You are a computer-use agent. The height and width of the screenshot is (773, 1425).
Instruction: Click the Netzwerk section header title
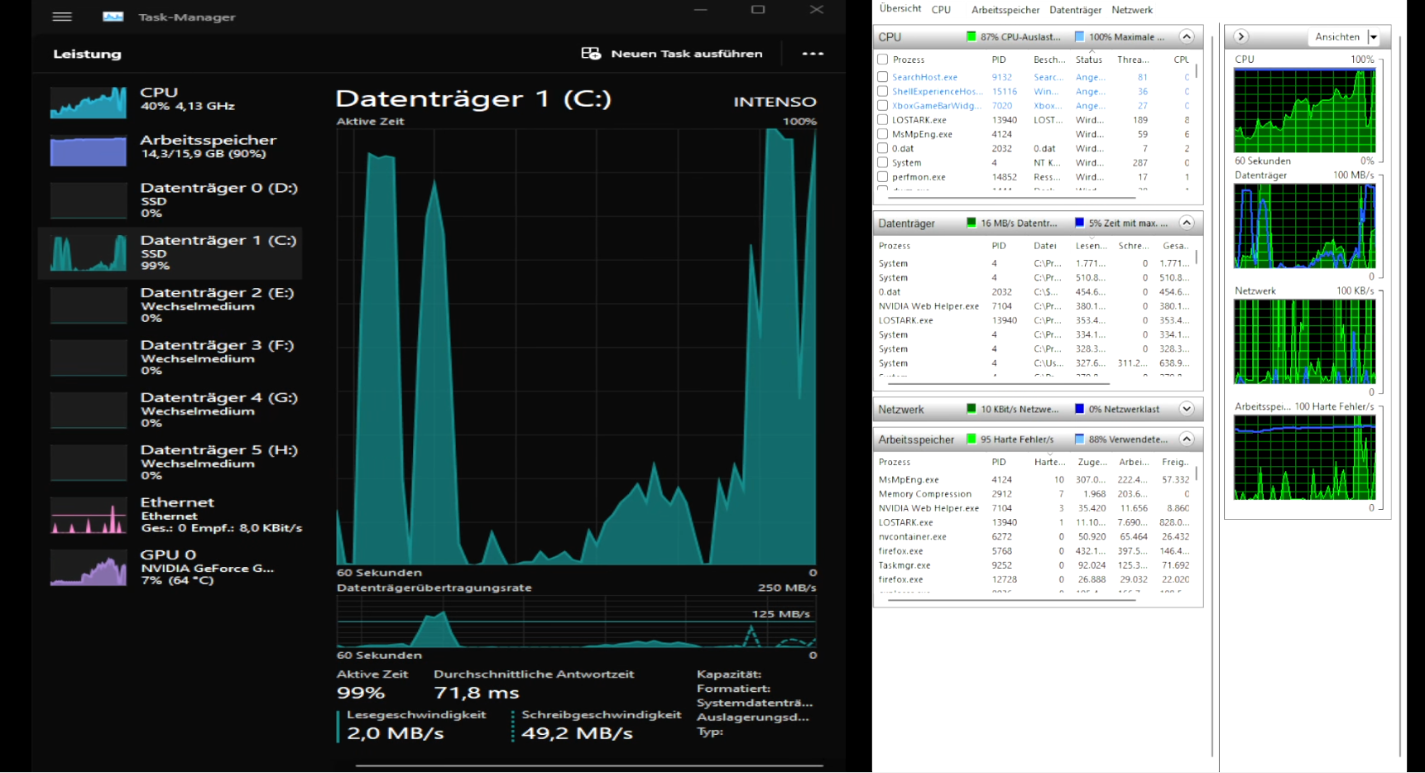[x=901, y=410]
